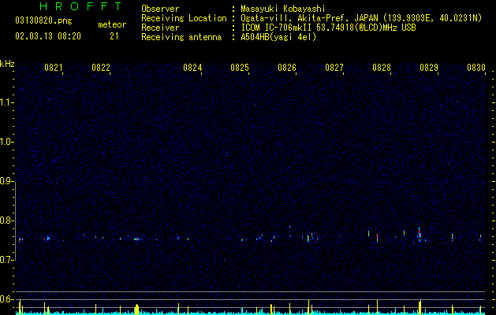Click the Receiving antenna label

[181, 37]
